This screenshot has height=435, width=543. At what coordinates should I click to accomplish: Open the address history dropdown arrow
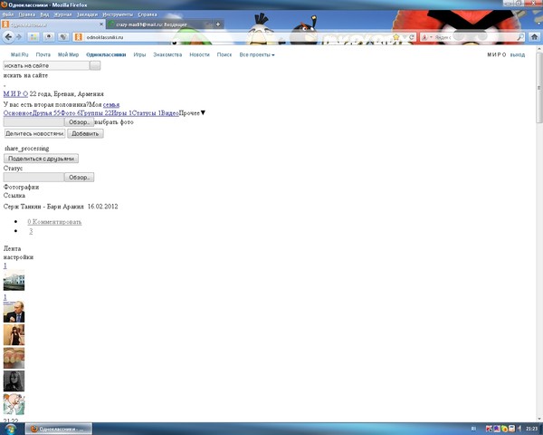pos(405,37)
